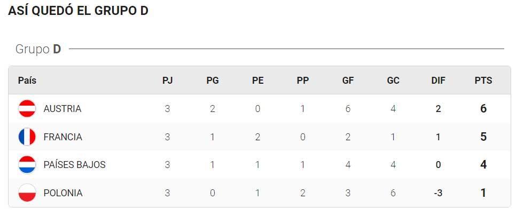
Task: Select the AUSTRIA team name
Action: [62, 109]
